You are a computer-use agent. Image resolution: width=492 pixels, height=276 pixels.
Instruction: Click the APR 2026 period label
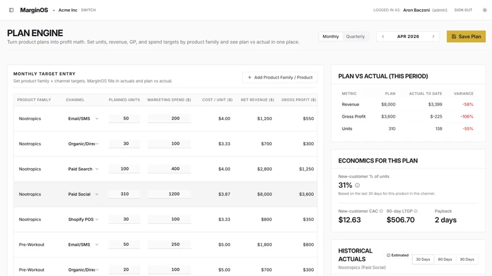coord(408,37)
